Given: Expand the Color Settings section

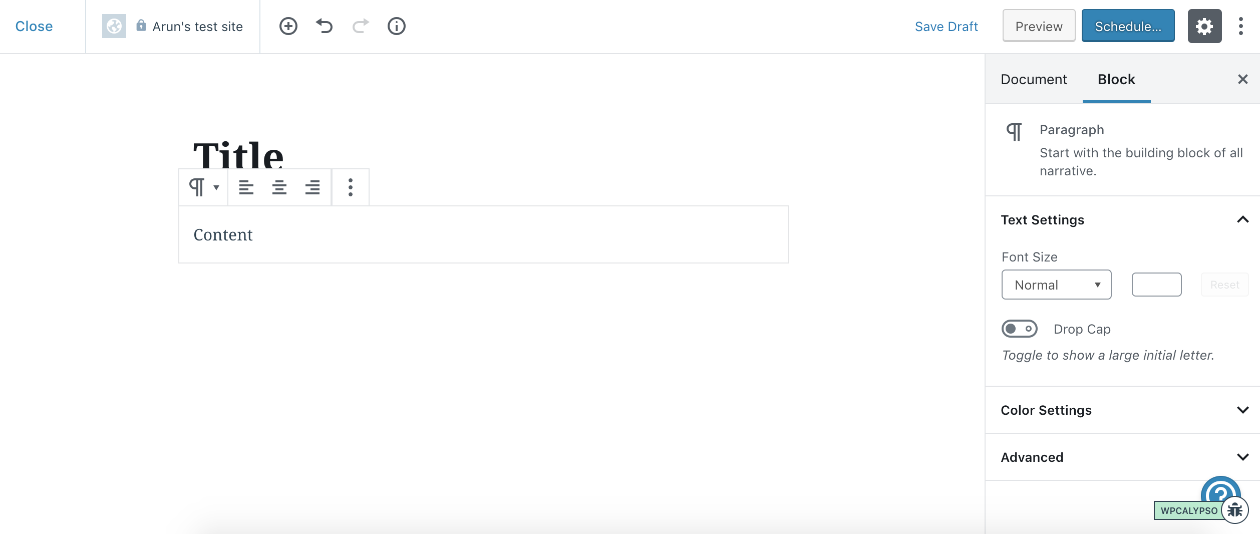Looking at the screenshot, I should point(1243,410).
